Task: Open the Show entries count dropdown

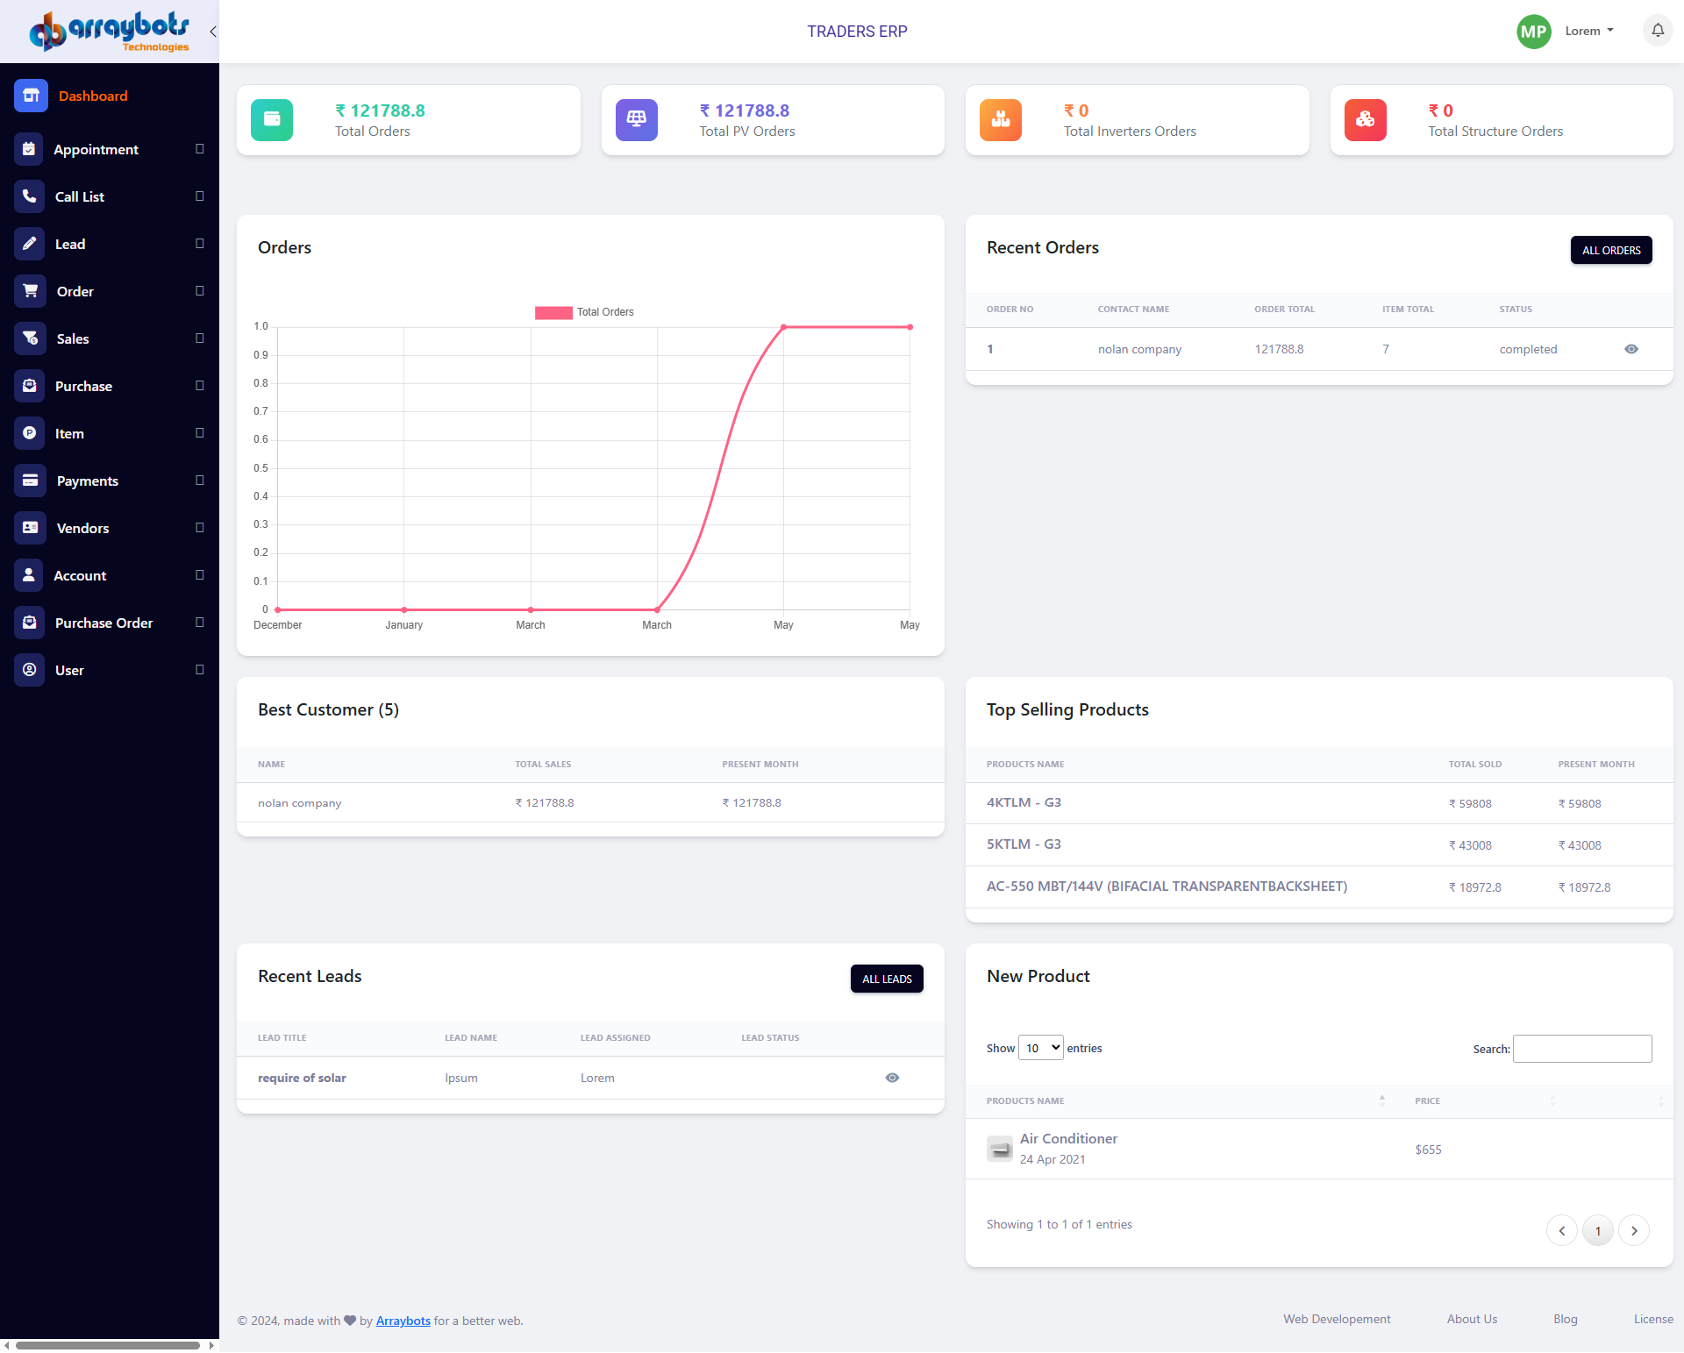Action: [1040, 1048]
